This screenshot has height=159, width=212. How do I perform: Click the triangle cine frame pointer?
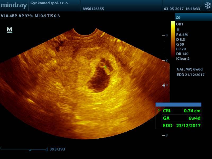(30, 150)
